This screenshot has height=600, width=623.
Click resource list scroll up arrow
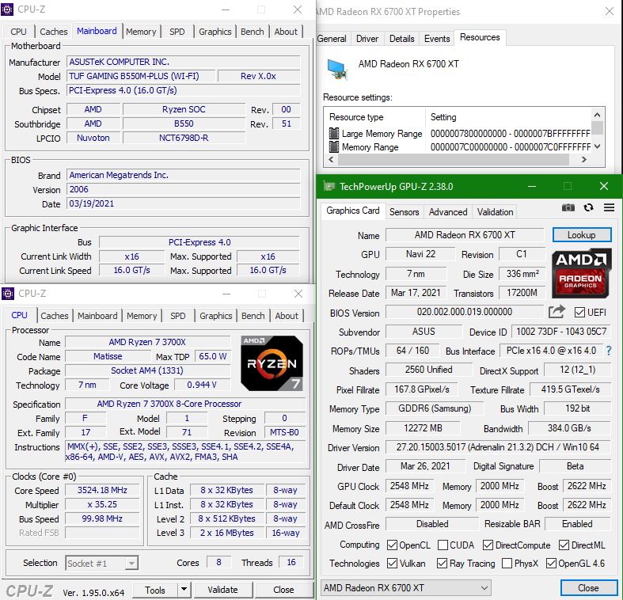597,115
